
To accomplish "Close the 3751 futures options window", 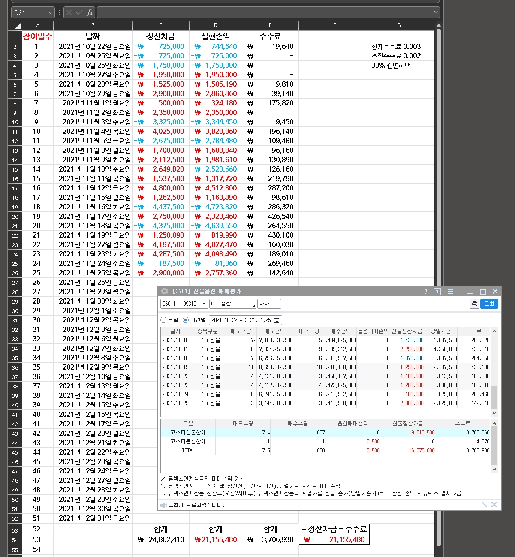I will 495,292.
